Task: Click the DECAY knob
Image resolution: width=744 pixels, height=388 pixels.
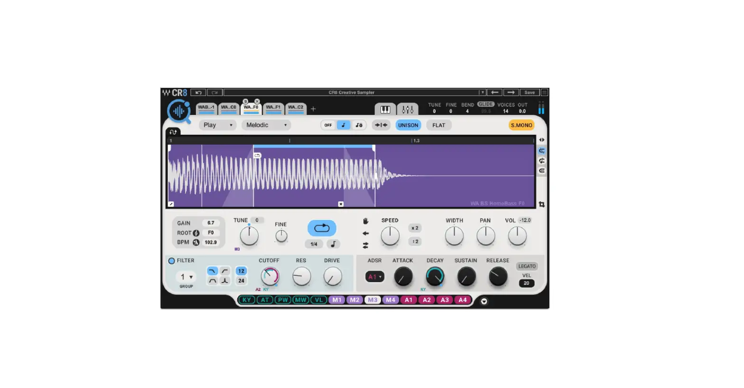Action: pos(435,276)
